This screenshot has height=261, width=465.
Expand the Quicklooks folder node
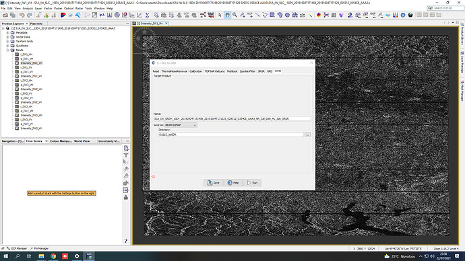click(8, 46)
